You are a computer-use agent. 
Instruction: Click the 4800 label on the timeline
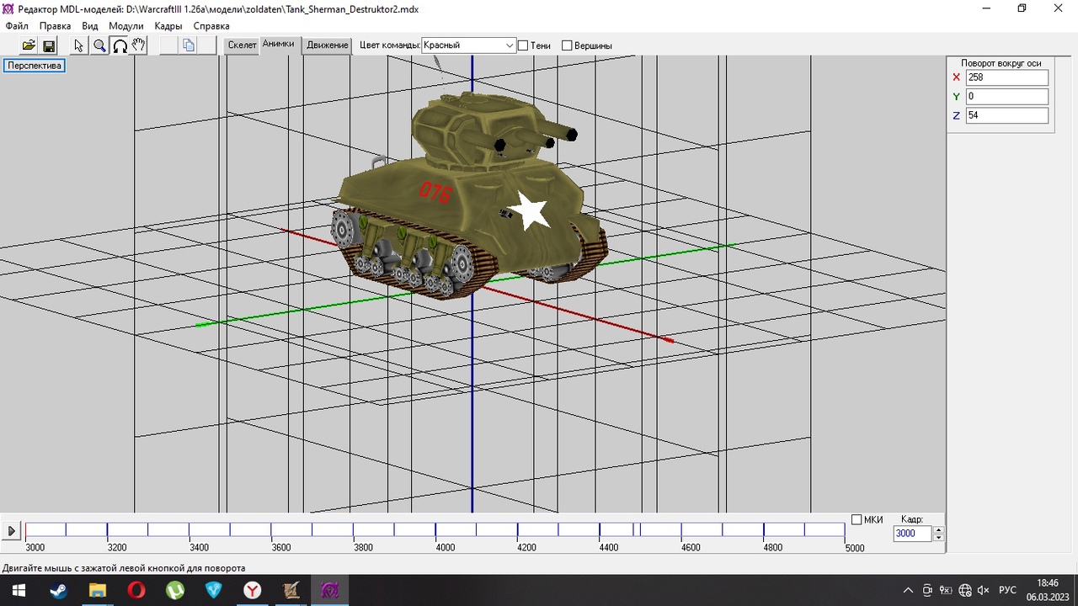[773, 548]
